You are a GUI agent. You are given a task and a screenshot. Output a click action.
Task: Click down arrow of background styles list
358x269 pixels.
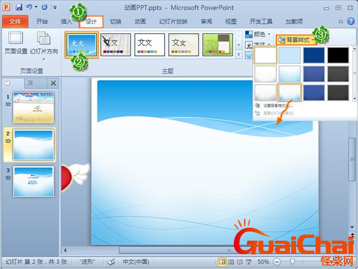[x=354, y=98]
